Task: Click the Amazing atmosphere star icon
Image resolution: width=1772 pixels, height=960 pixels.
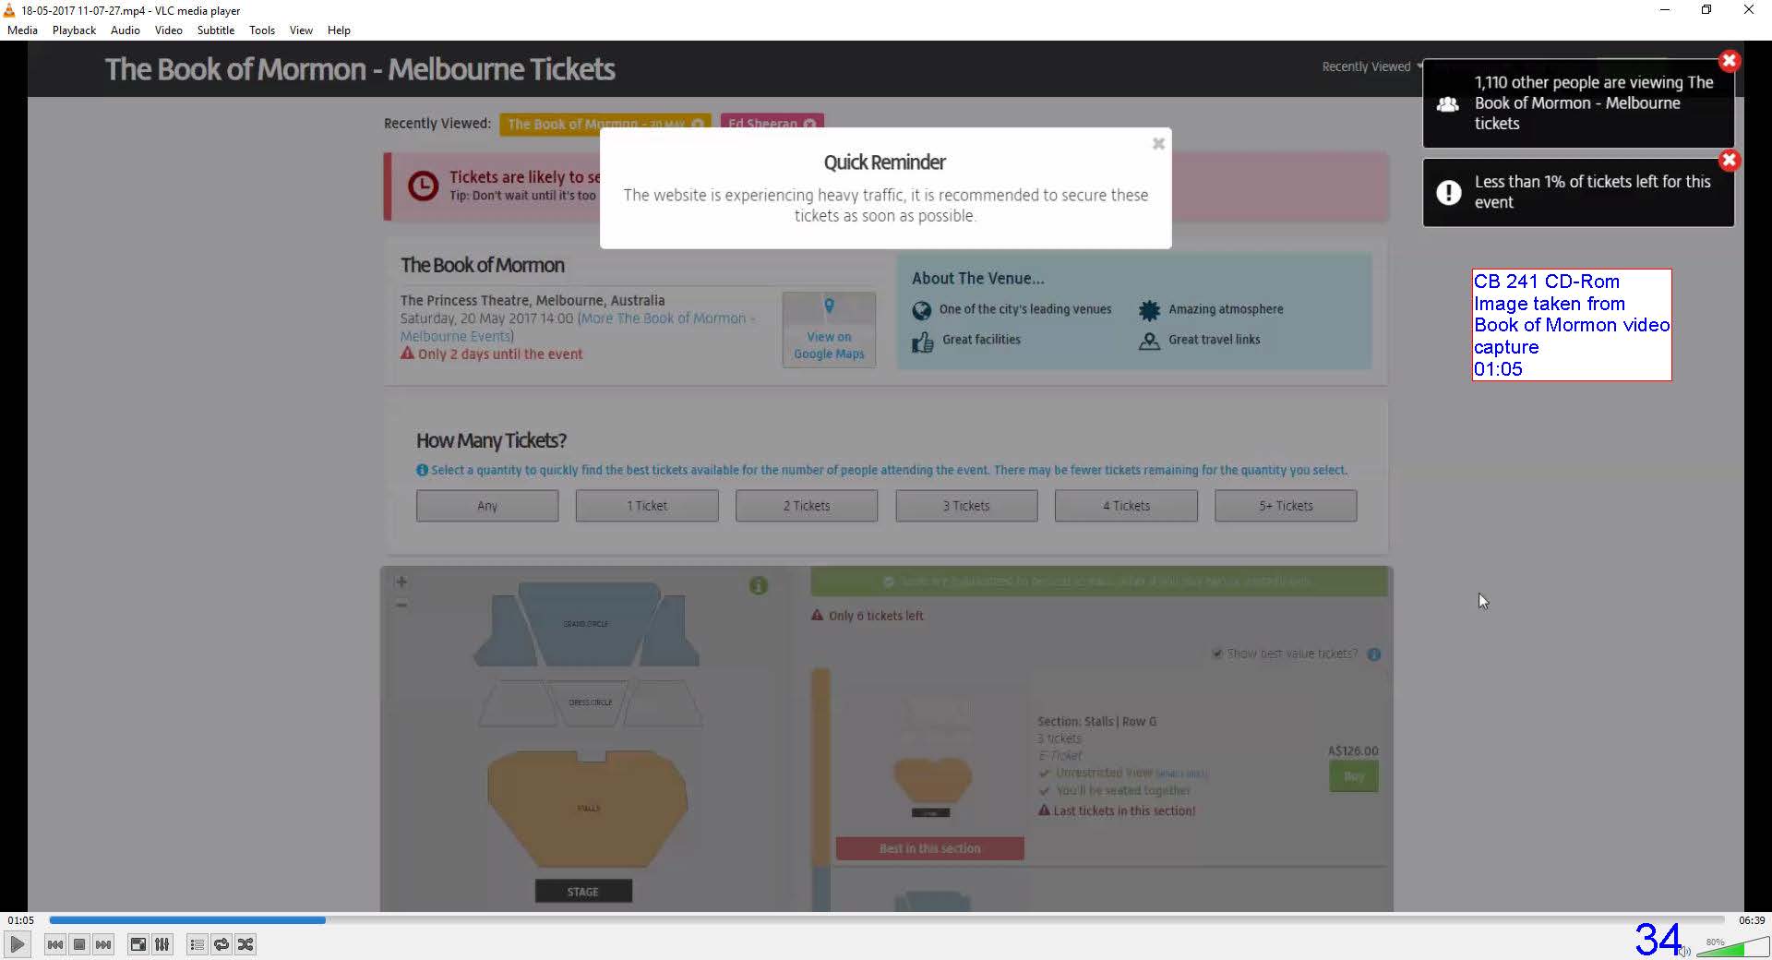Action: 1149,310
